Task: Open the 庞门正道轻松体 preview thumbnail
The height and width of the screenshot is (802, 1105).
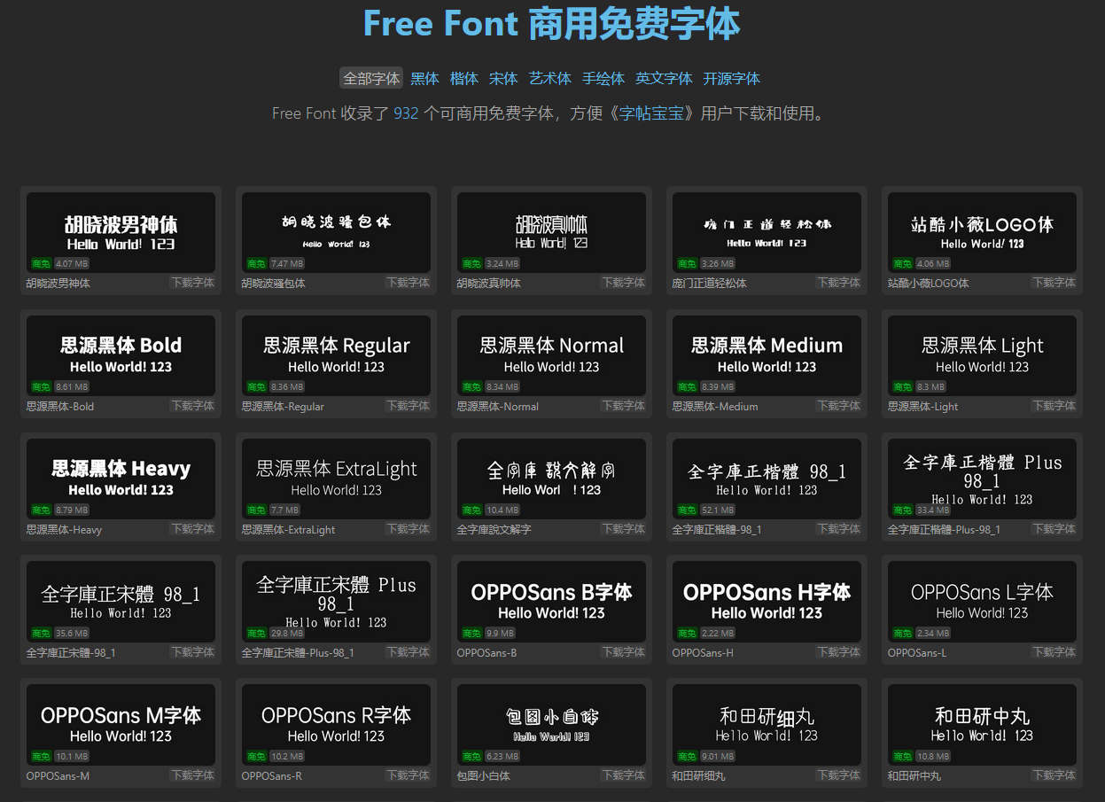Action: point(766,232)
